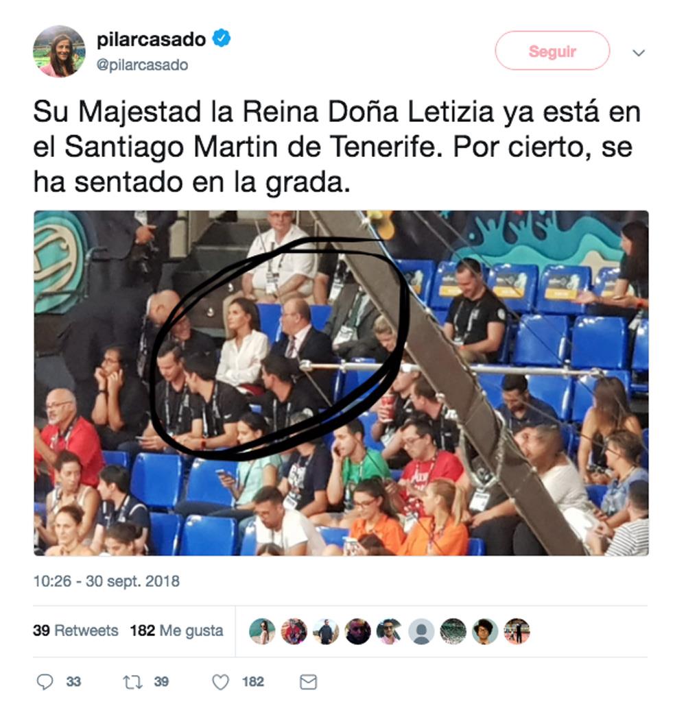The width and height of the screenshot is (686, 717).
Task: Open the @pilarcasado handle link
Action: click(x=142, y=65)
